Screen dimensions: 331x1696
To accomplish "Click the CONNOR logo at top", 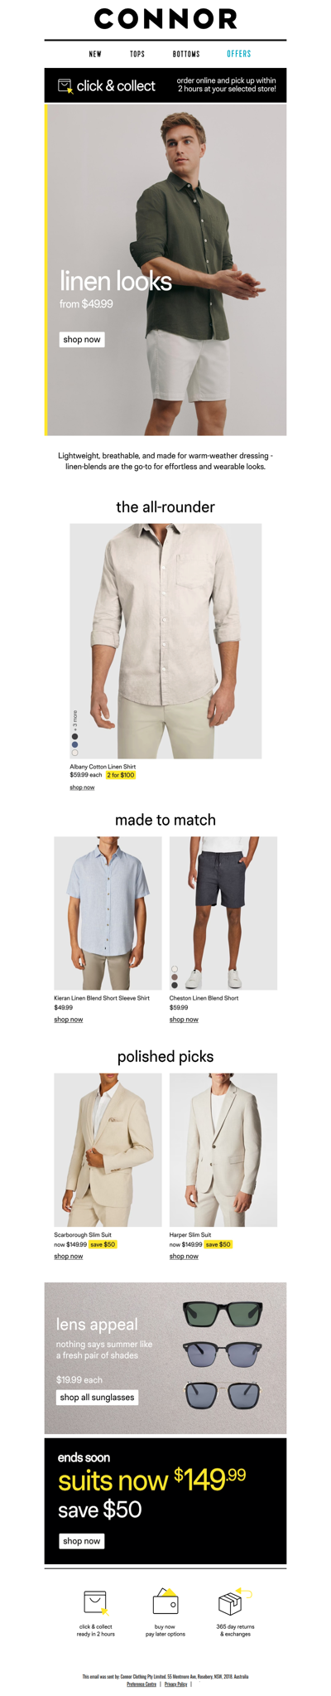I will (165, 19).
